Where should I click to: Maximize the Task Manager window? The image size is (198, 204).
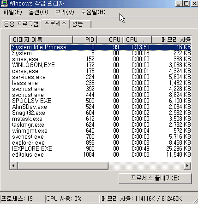tap(186, 4)
